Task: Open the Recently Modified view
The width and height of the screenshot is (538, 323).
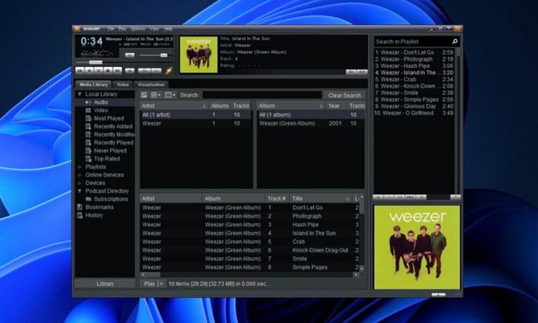Action: [x=114, y=135]
